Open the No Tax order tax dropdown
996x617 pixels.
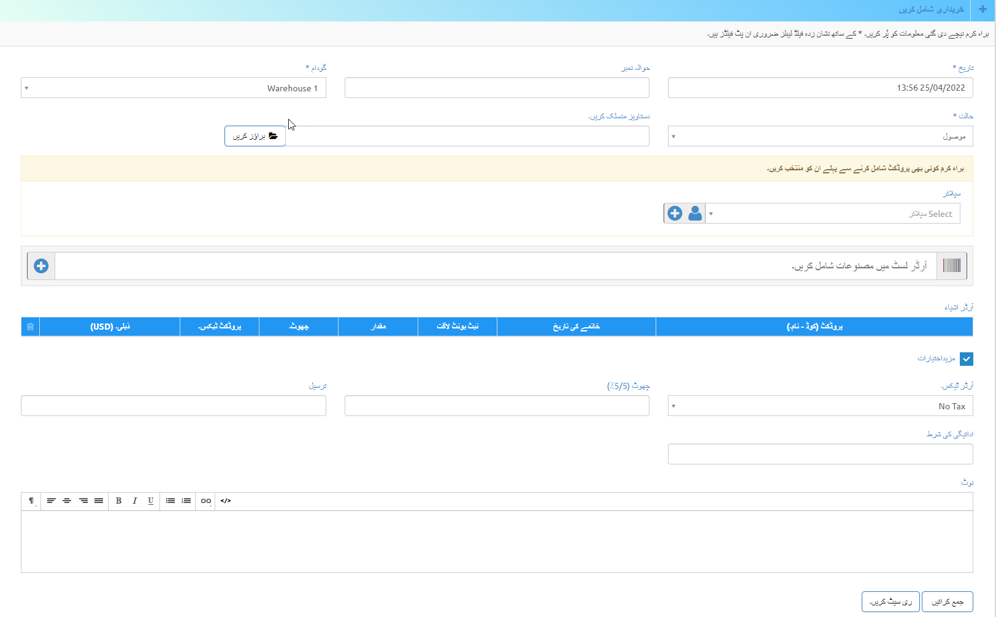click(820, 406)
